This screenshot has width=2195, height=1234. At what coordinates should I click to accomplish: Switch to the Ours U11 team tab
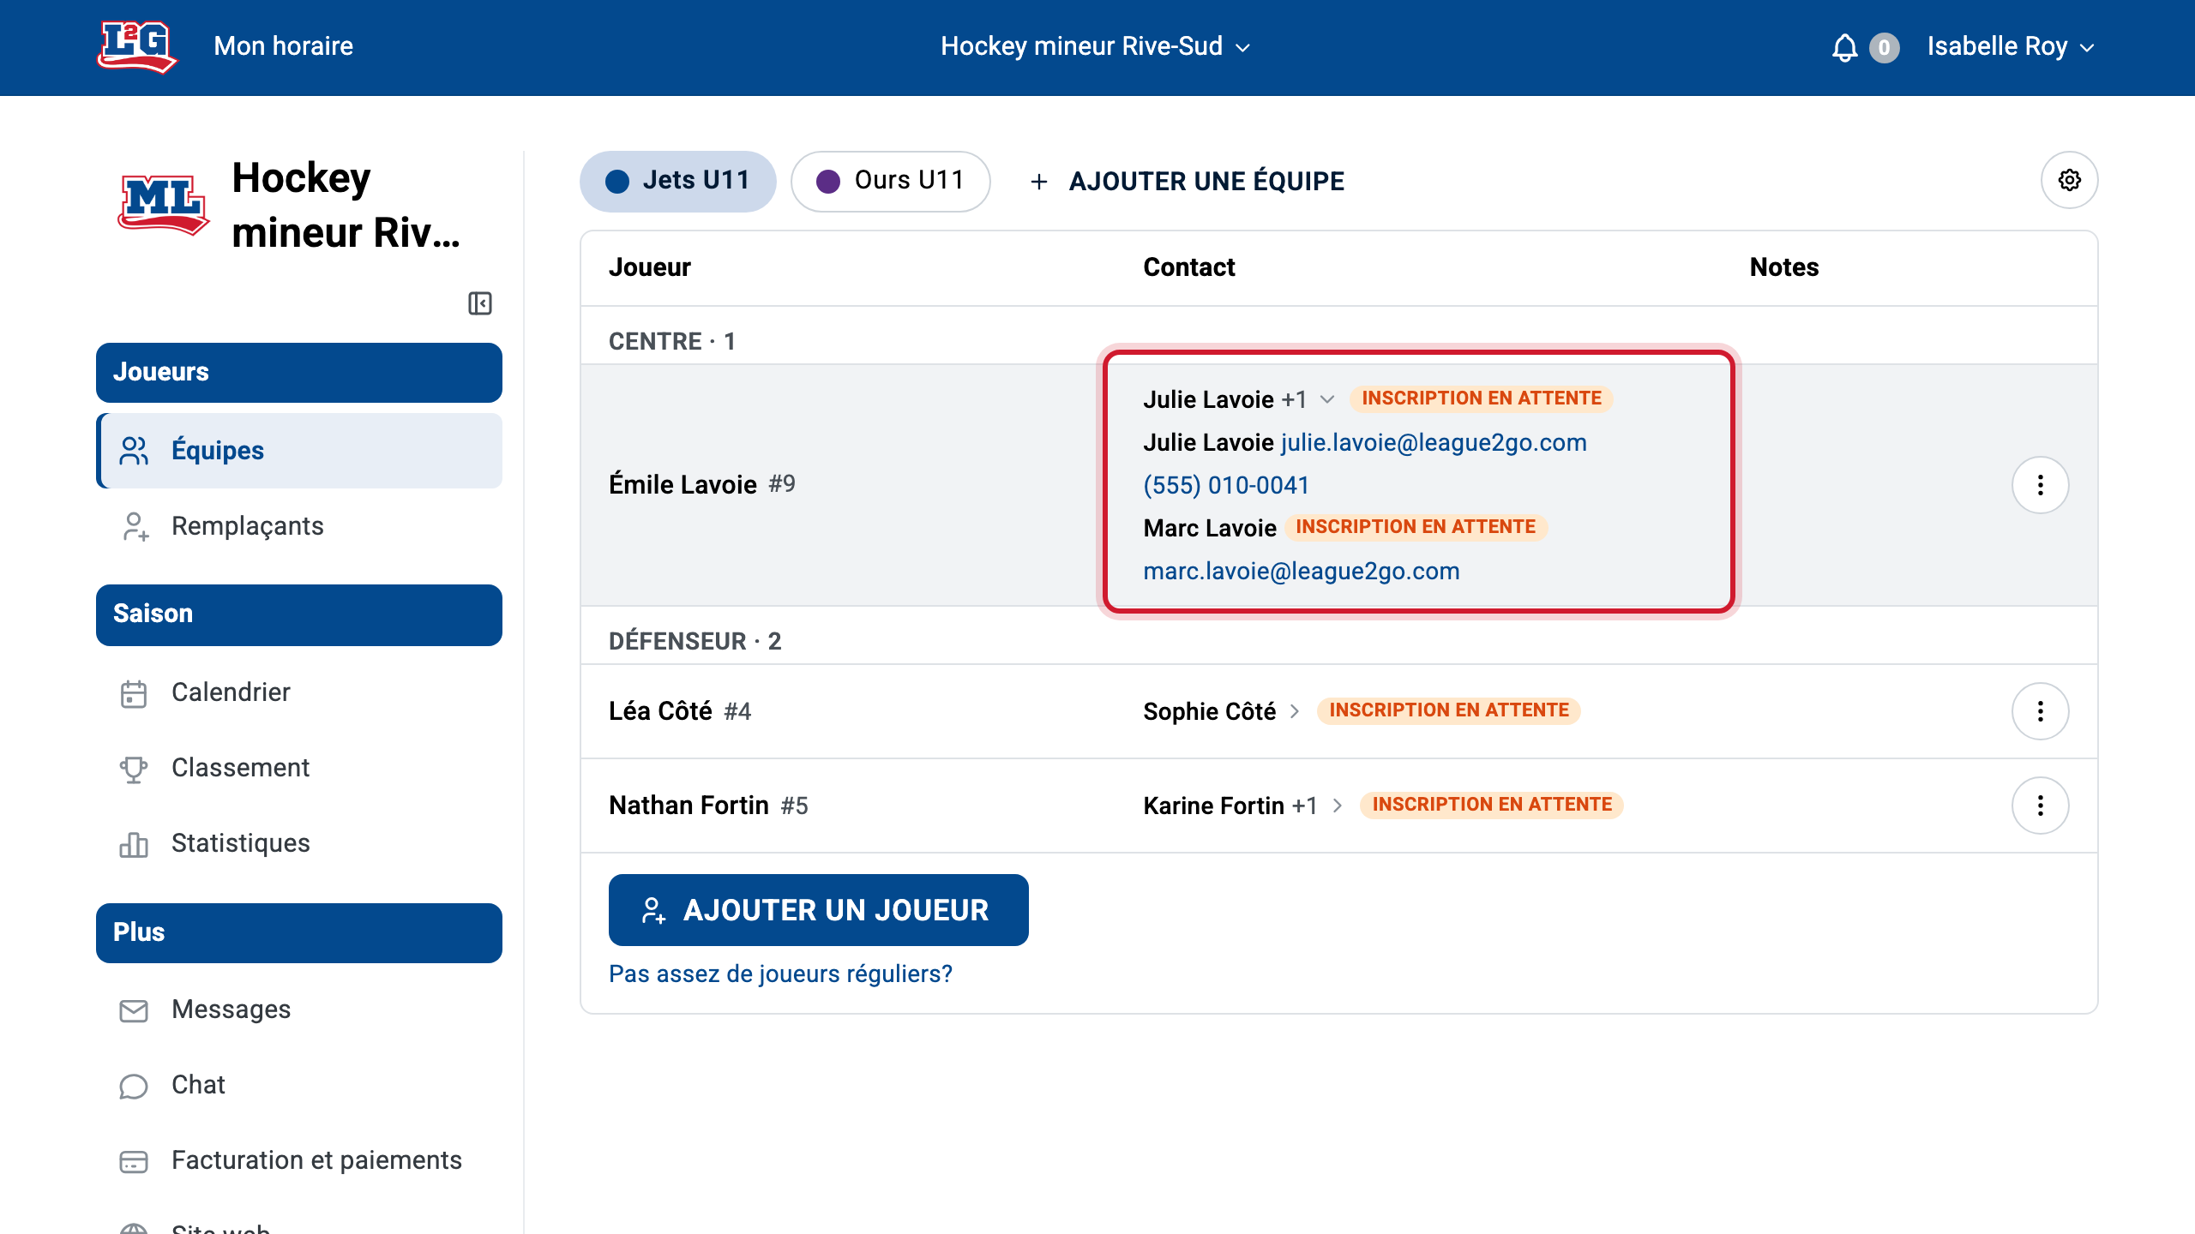click(x=890, y=181)
